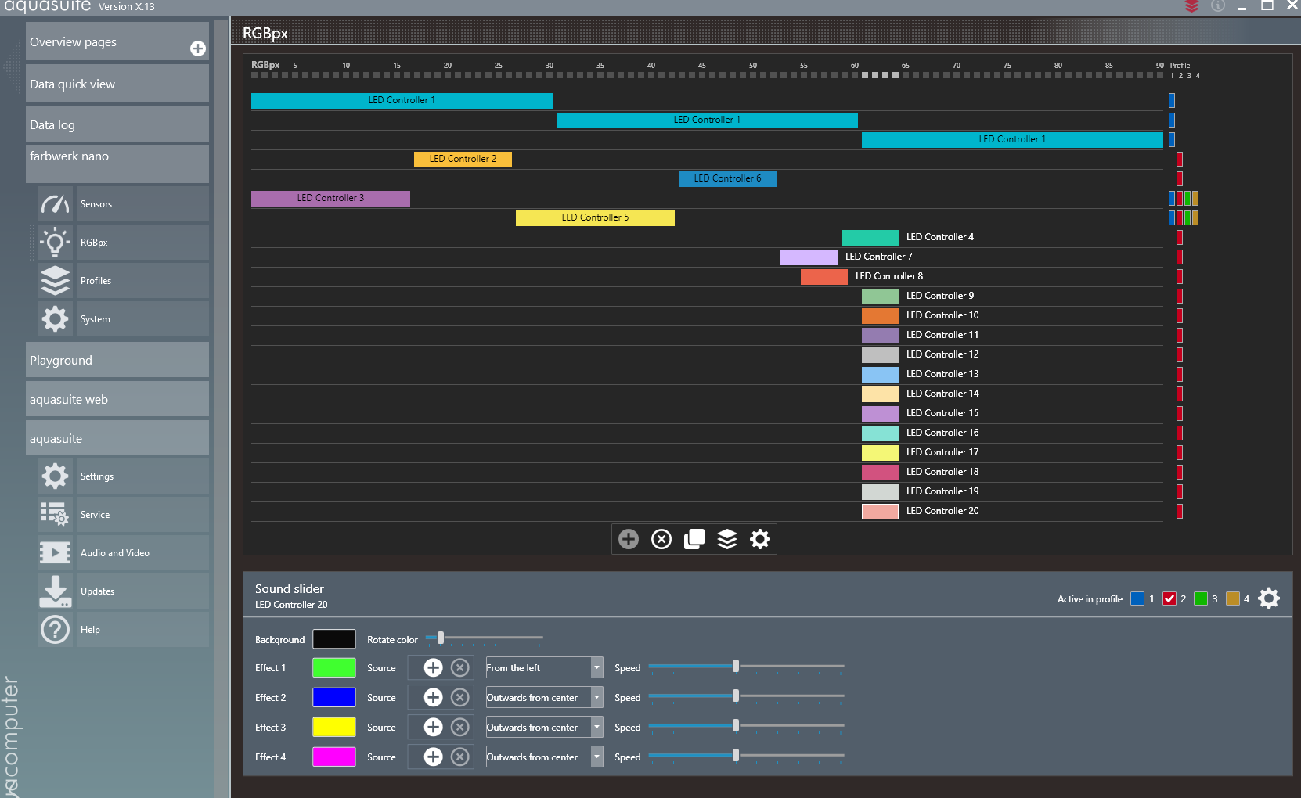Open Sound slider settings gear icon
Image resolution: width=1301 pixels, height=798 pixels.
[1269, 598]
